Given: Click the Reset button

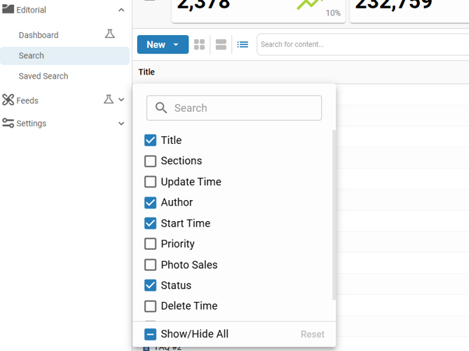Looking at the screenshot, I should click(312, 334).
